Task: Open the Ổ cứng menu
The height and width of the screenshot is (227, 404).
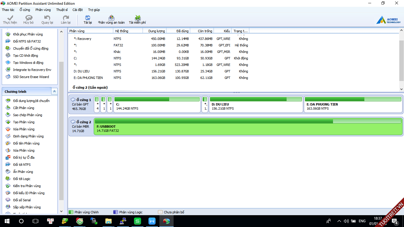Action: pos(25,10)
